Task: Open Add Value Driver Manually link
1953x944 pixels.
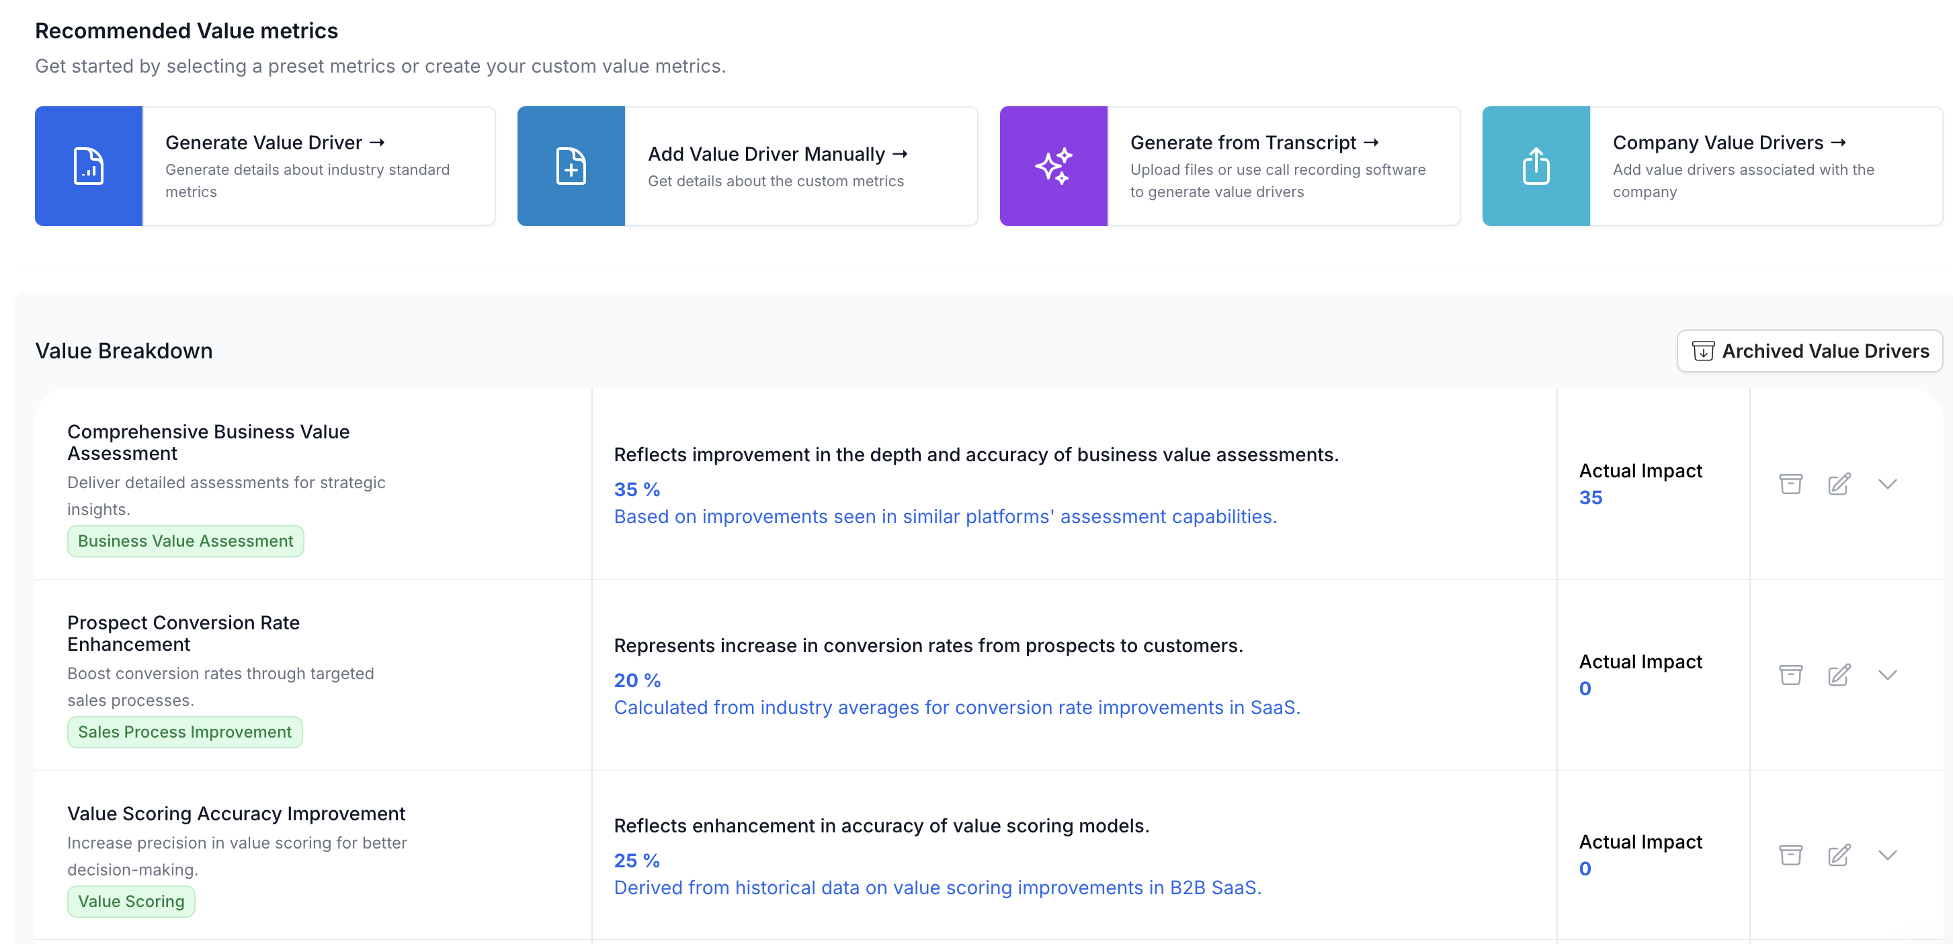Action: (x=777, y=154)
